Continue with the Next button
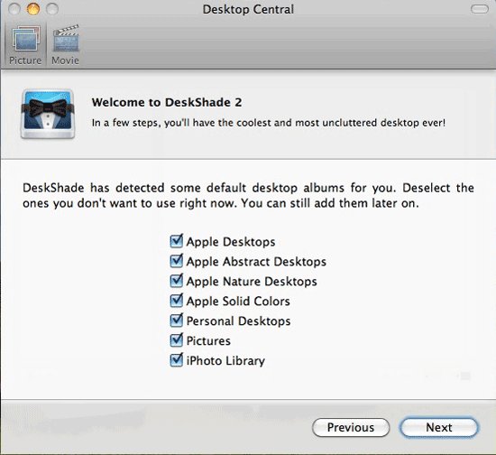Image resolution: width=496 pixels, height=455 pixels. 439,427
